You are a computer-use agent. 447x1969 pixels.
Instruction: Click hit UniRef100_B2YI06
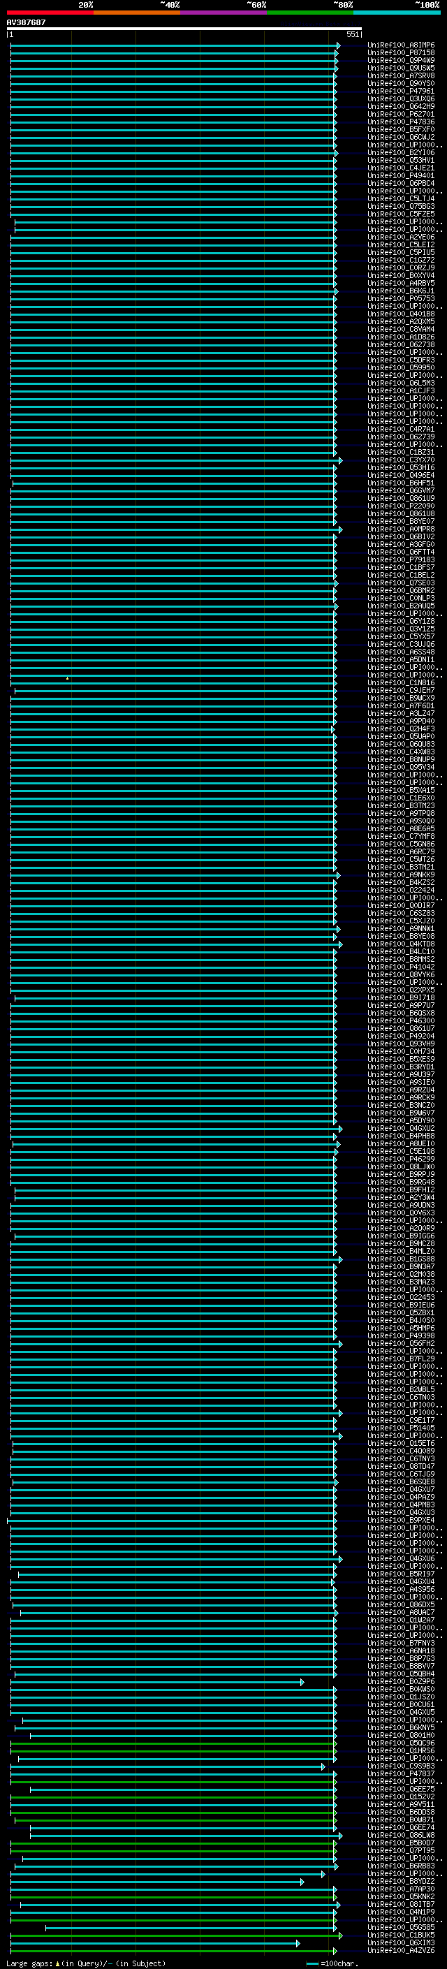400,152
